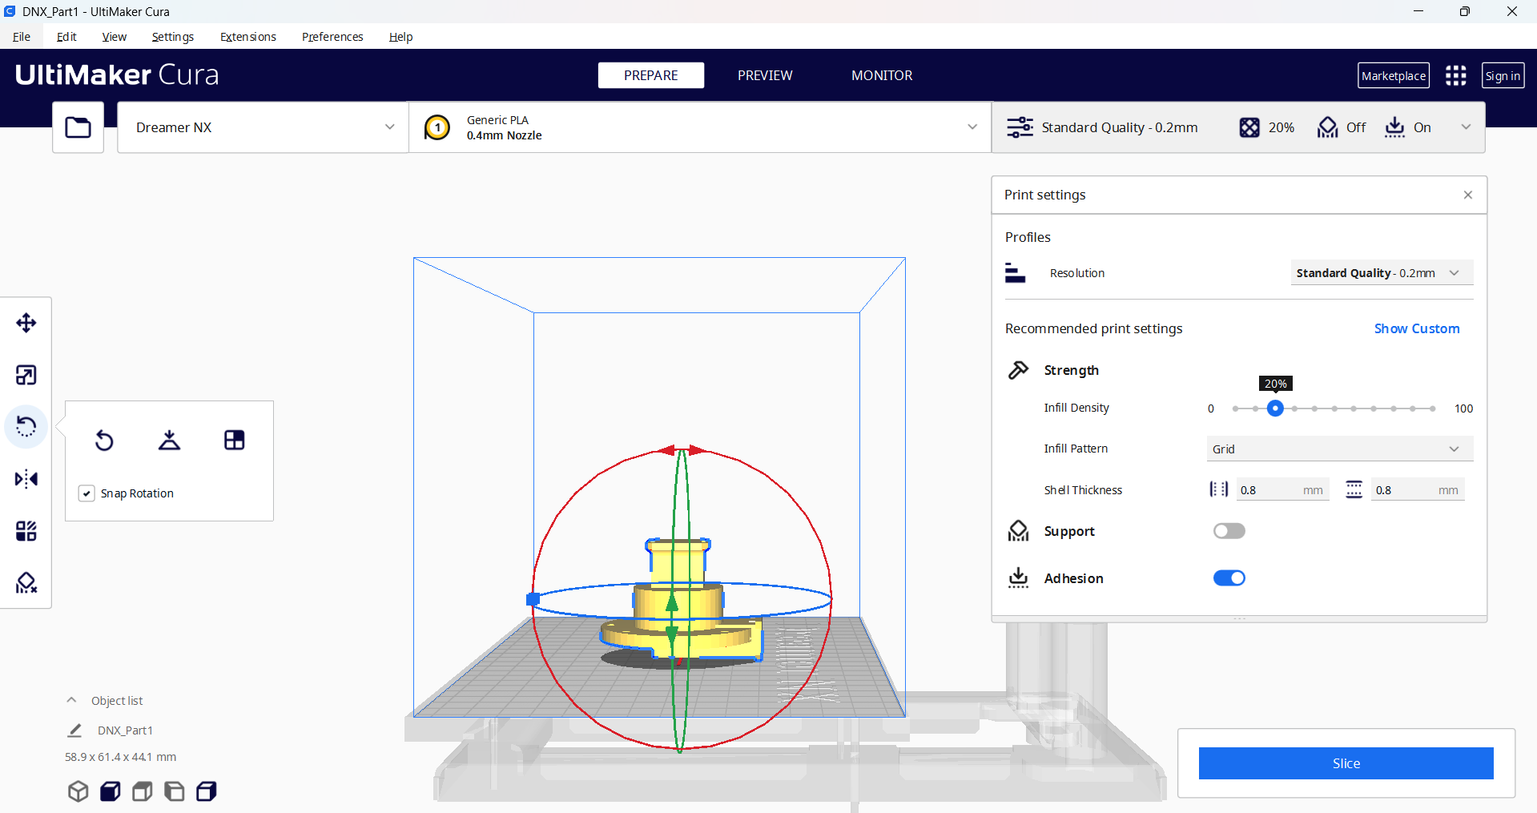1537x813 pixels.
Task: Click the print settings panel resize handle
Action: [x=1239, y=618]
